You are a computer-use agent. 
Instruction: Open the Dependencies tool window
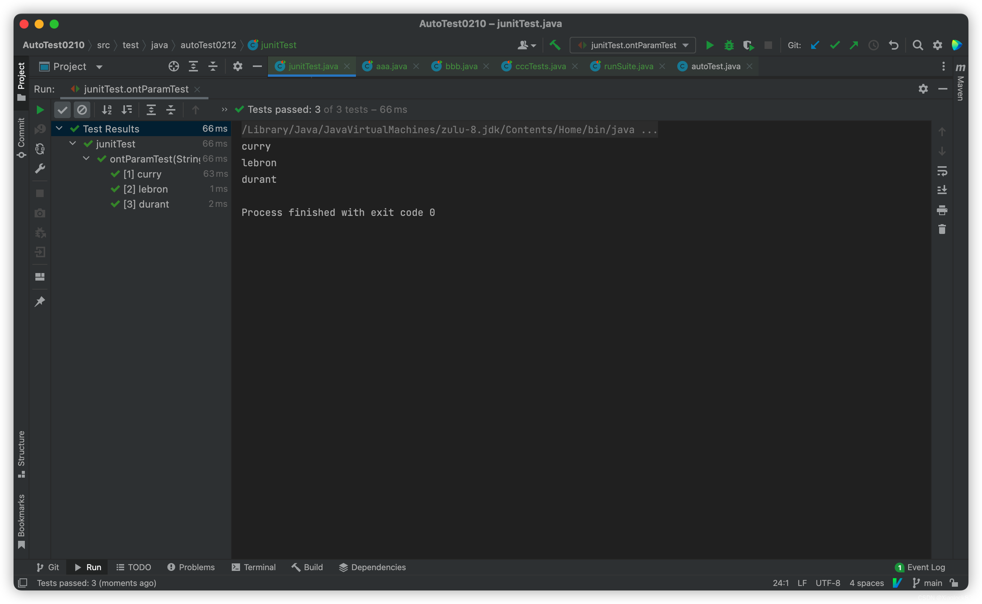click(372, 567)
